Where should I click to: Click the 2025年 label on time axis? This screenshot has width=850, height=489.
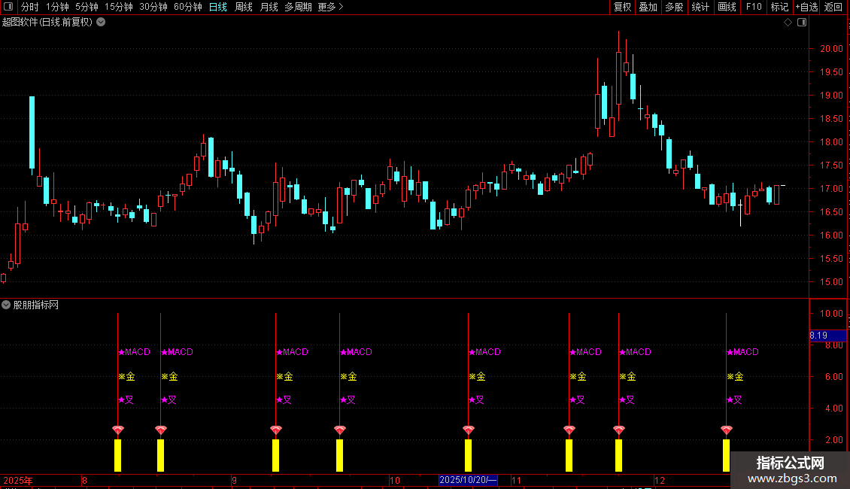(18, 480)
